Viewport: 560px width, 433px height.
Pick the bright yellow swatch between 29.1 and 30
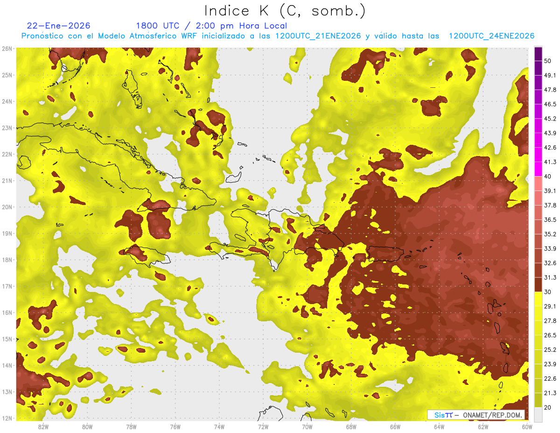[x=538, y=299]
